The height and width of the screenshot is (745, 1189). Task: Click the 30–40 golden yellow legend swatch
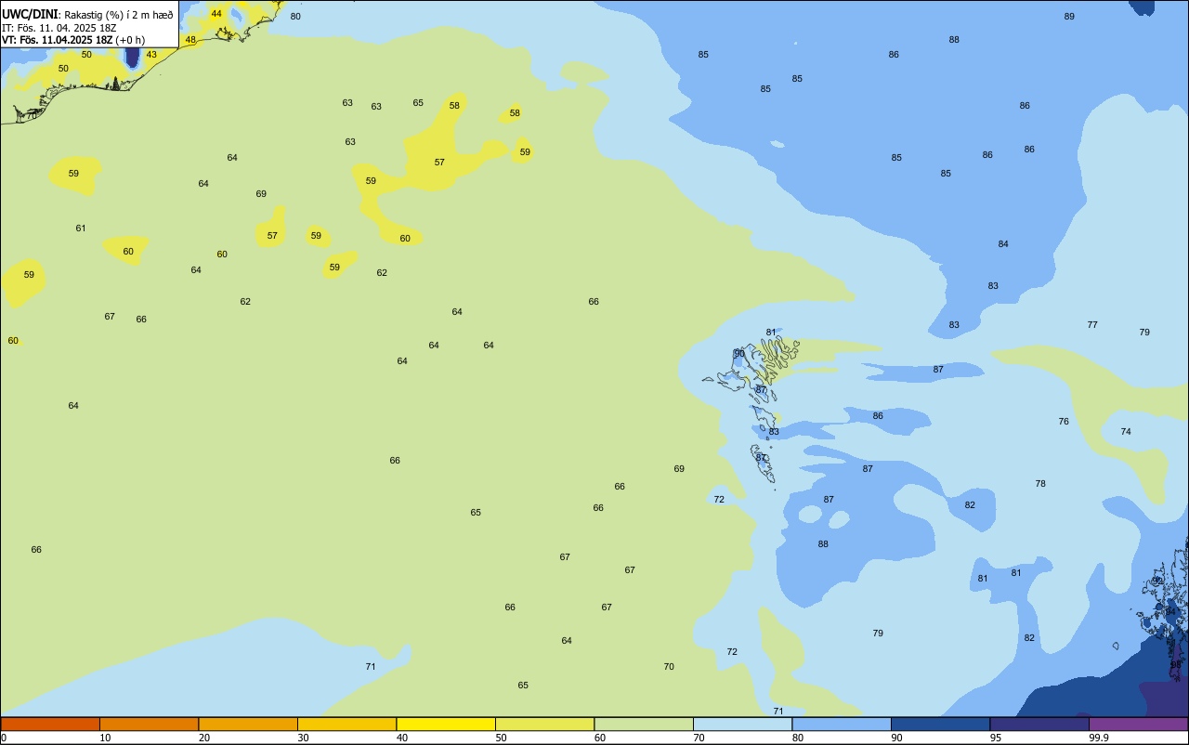coord(346,724)
